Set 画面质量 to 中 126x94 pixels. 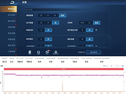[48, 15]
